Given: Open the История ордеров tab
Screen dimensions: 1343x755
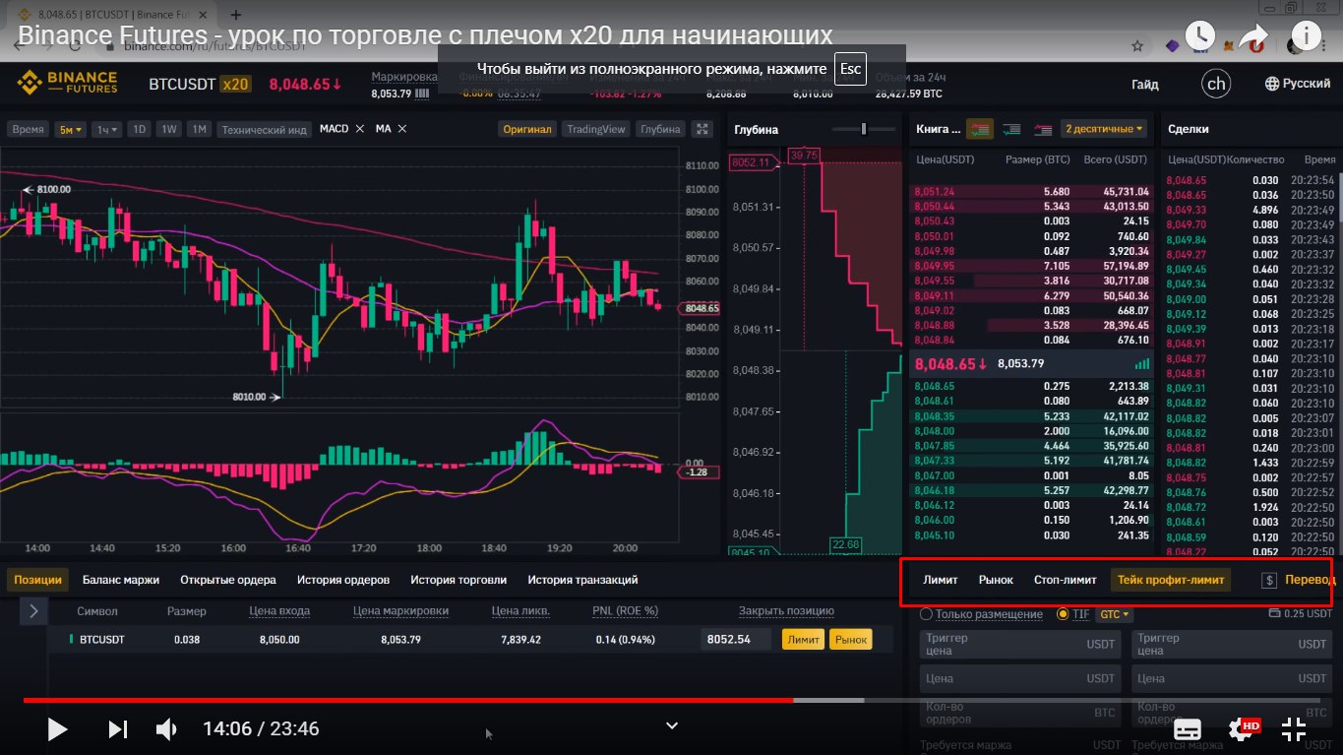Looking at the screenshot, I should [x=343, y=580].
